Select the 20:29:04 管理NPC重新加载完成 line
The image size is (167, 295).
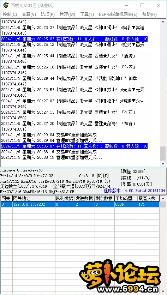coord(52,140)
